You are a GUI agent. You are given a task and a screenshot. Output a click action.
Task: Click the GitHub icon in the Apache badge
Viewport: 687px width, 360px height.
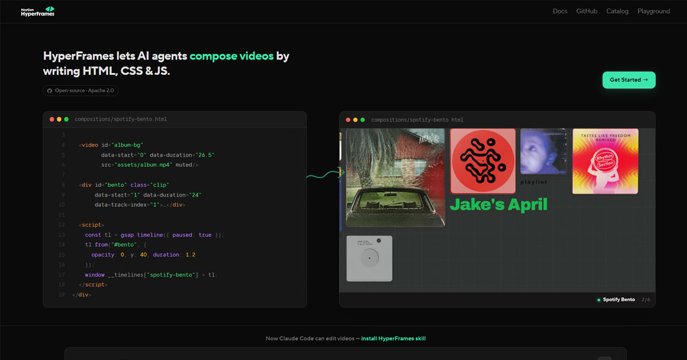coord(50,90)
